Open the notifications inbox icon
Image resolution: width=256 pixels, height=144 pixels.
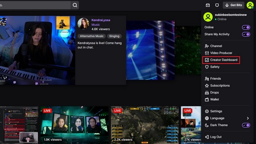pos(208,5)
